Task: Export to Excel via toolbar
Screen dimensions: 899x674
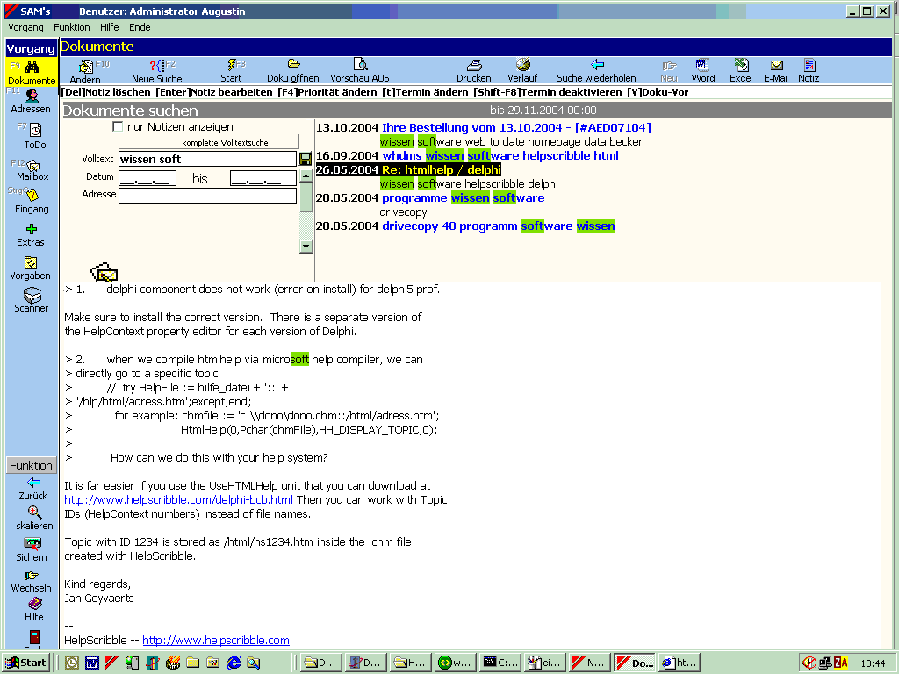Action: pos(741,71)
